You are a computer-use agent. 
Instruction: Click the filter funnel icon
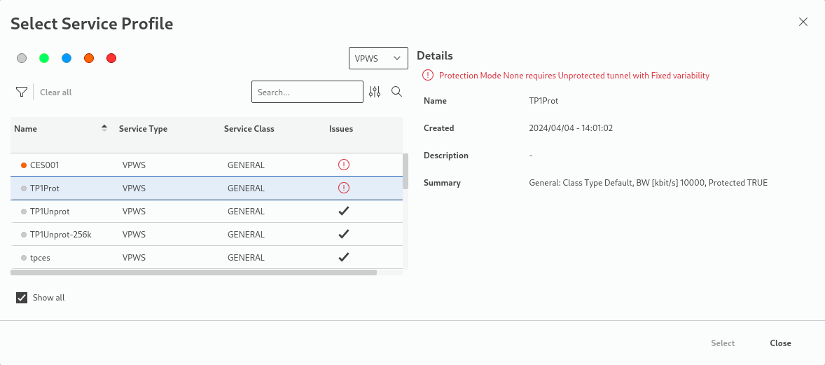(x=22, y=92)
